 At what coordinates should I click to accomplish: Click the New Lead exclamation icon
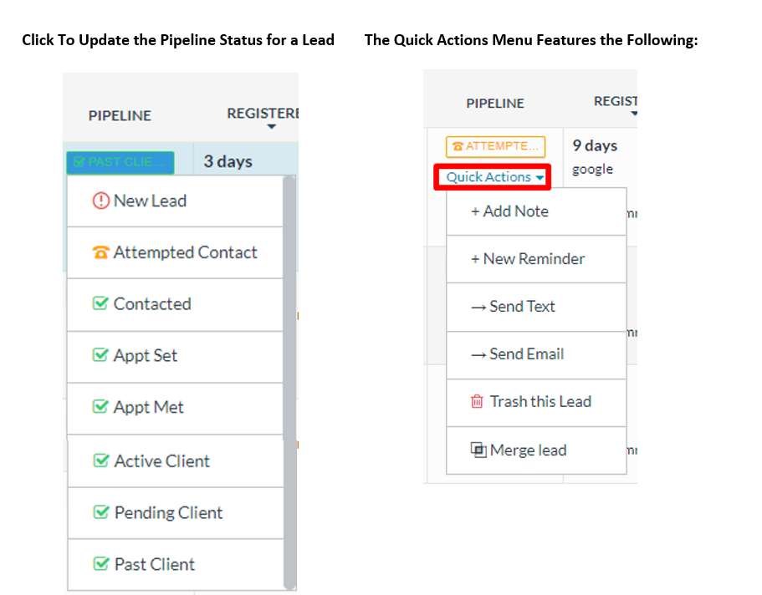coord(100,201)
